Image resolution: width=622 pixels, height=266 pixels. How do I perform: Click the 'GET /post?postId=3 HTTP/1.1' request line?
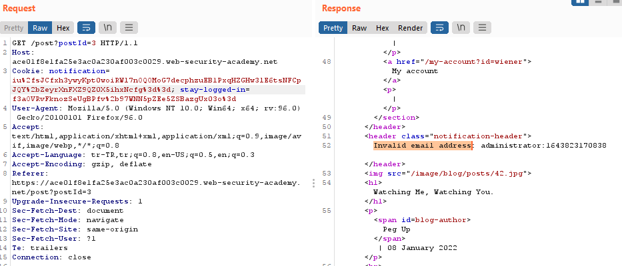click(x=75, y=43)
